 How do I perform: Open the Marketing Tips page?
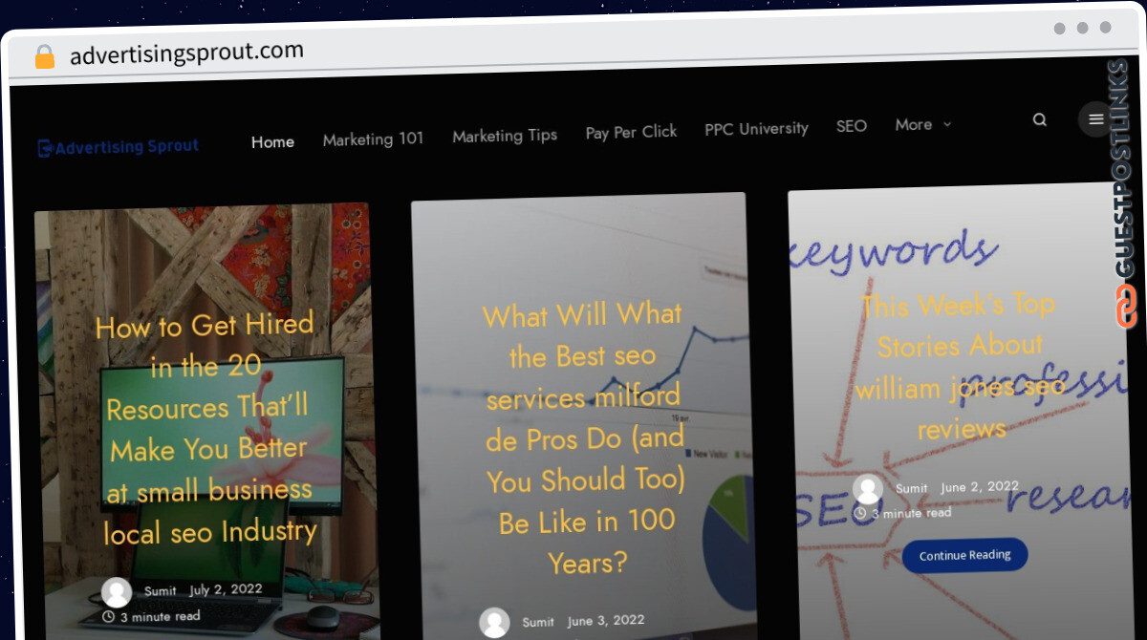coord(505,136)
